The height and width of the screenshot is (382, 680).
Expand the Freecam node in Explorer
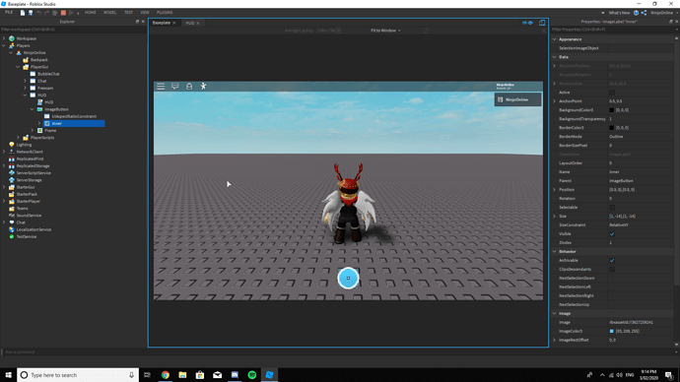coord(26,88)
